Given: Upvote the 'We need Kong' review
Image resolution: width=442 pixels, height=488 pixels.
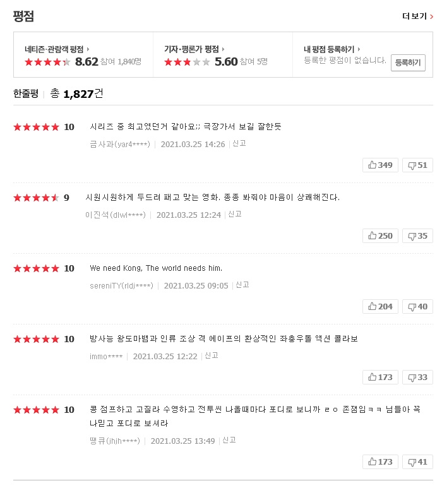Looking at the screenshot, I should coord(380,306).
